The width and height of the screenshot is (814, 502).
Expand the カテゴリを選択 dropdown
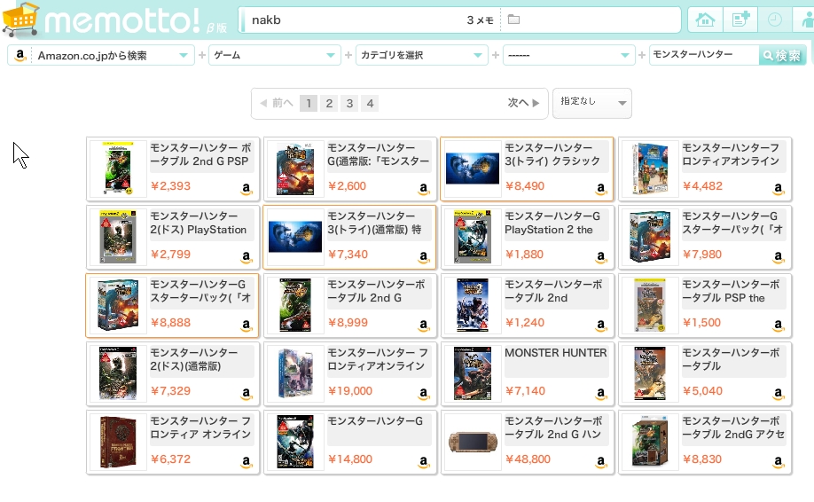point(421,56)
